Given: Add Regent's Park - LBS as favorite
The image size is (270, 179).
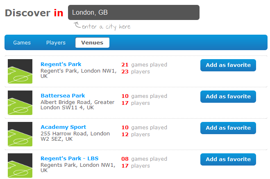Looking at the screenshot, I should coord(228,159).
